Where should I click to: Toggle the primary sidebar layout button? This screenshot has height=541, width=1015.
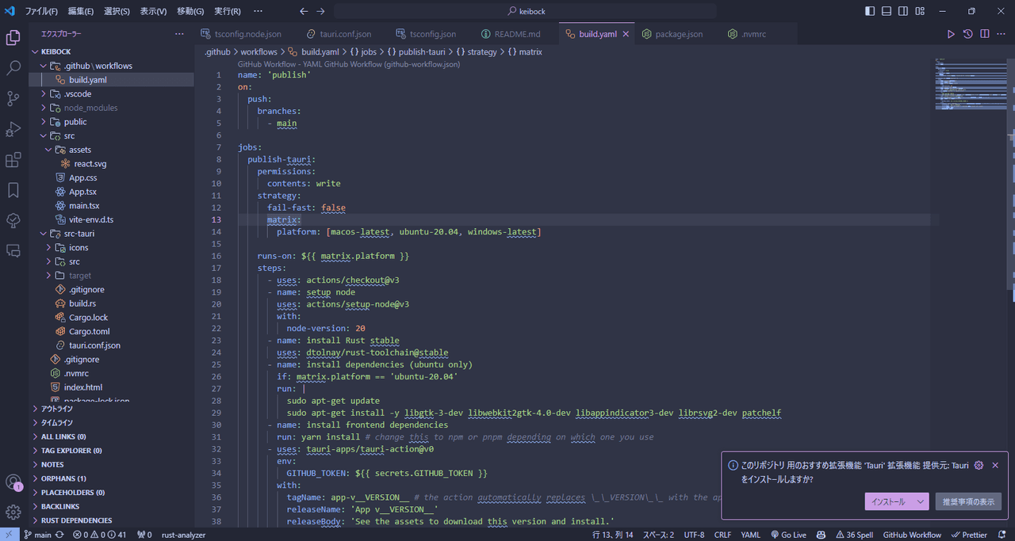pyautogui.click(x=870, y=11)
